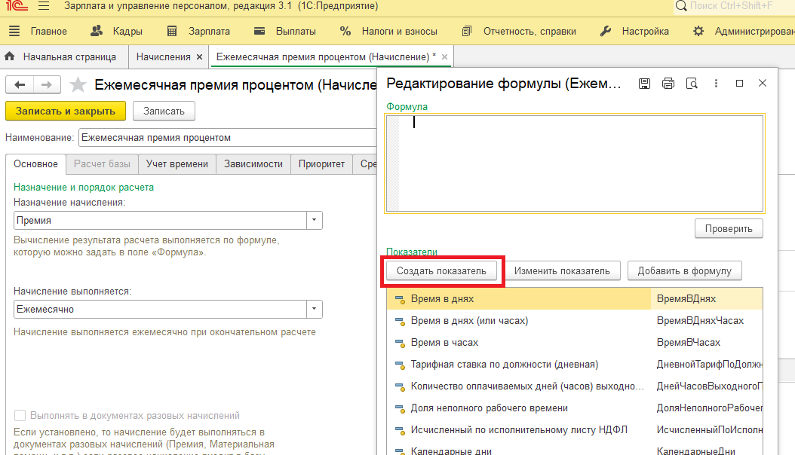Click the Записать button
This screenshot has width=795, height=455.
[164, 111]
